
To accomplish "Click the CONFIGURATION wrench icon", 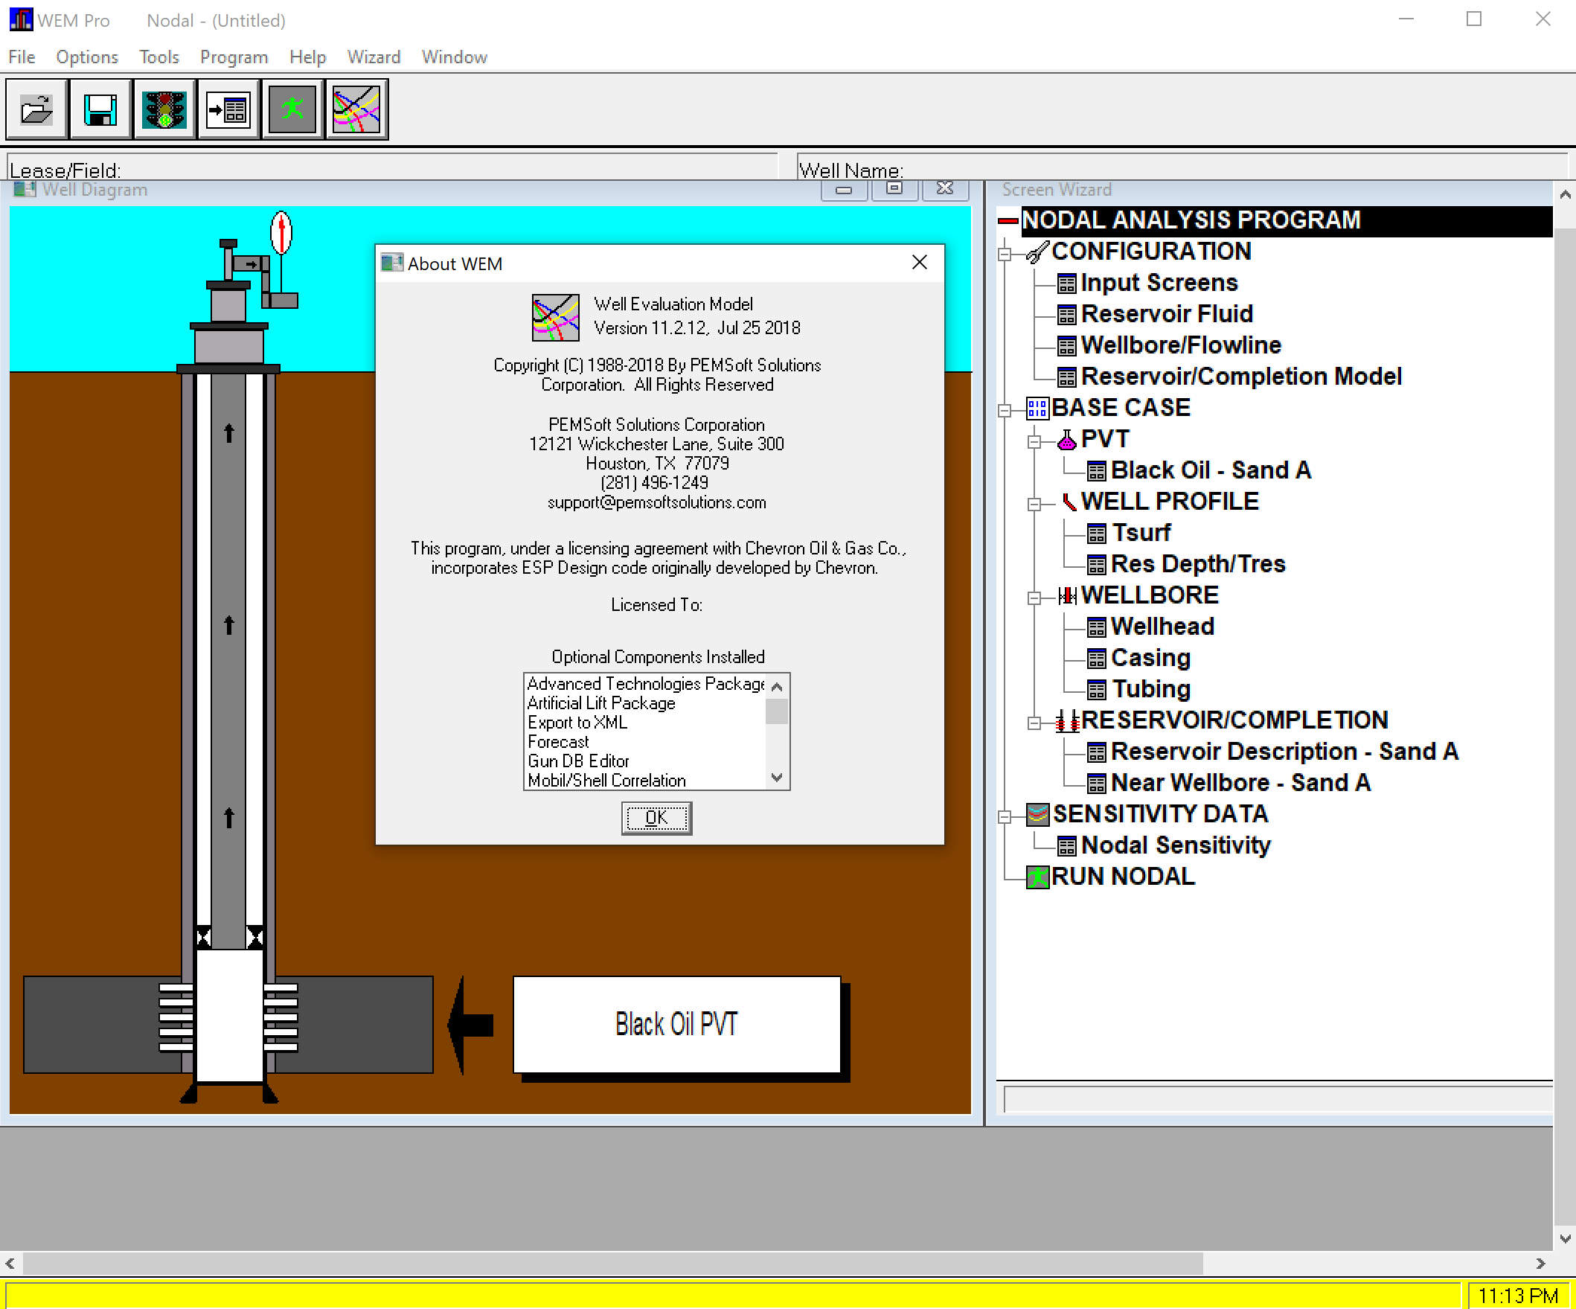I will coord(1037,252).
